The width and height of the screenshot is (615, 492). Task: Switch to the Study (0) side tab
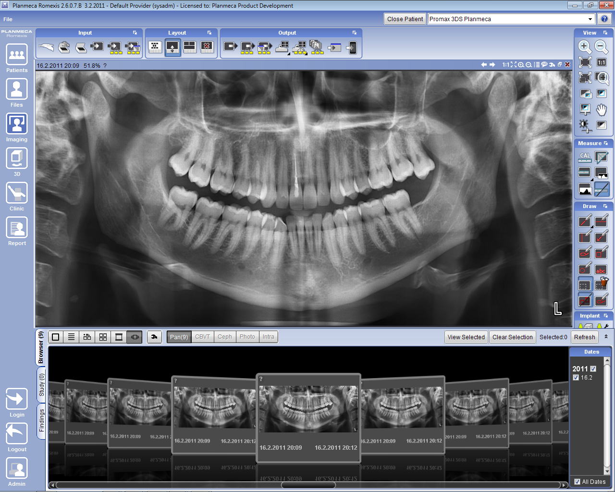coord(41,385)
